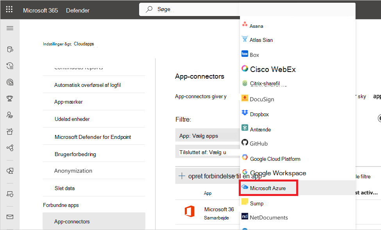
Task: Click the Defender label in the top bar
Action: pos(77,10)
